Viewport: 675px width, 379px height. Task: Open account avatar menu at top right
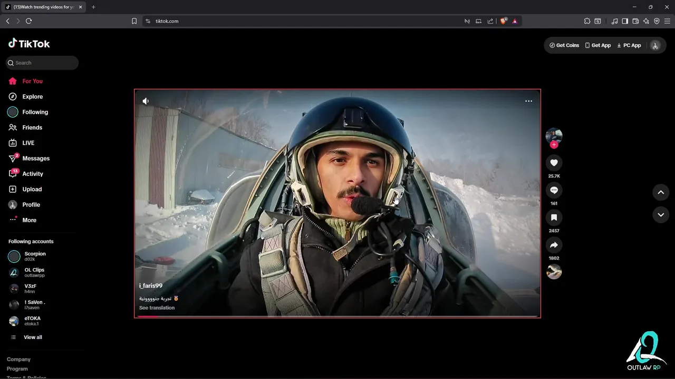655,45
